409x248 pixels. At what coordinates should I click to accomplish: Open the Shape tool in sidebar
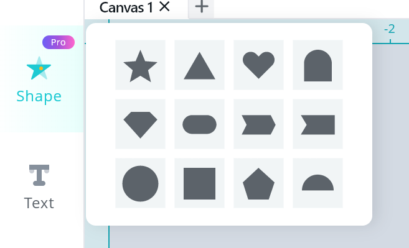pyautogui.click(x=39, y=79)
